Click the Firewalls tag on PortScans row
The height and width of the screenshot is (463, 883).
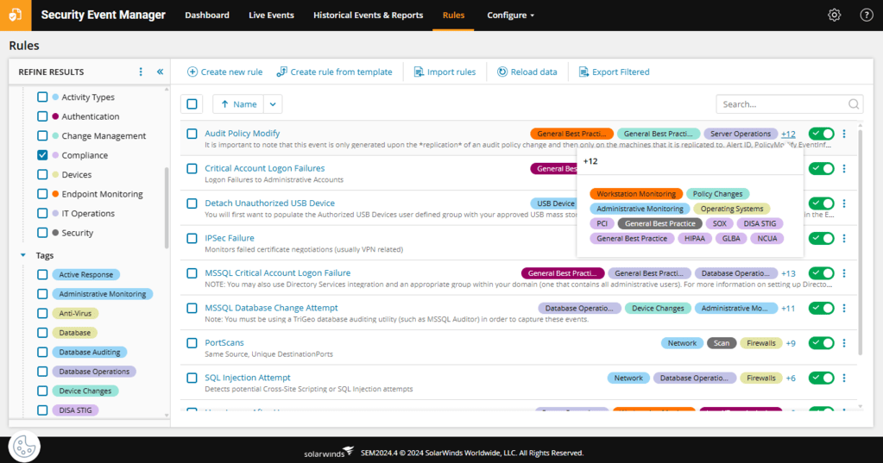pos(760,343)
